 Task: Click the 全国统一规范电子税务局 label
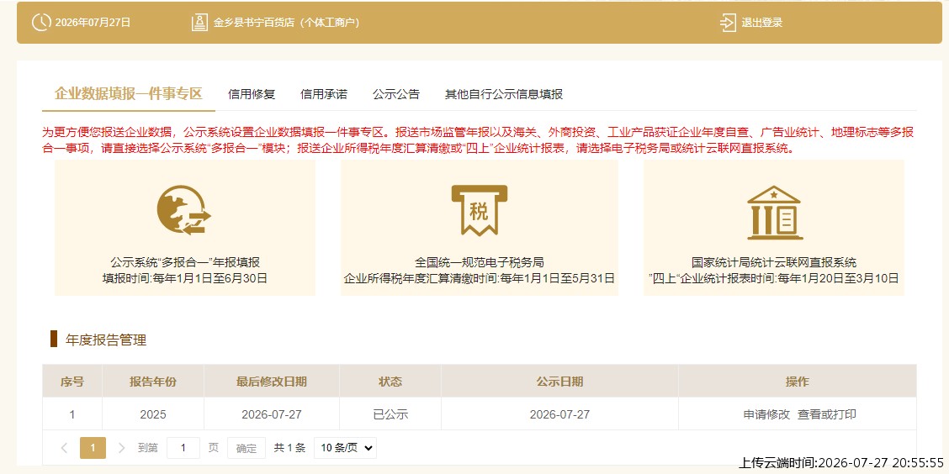click(x=480, y=262)
